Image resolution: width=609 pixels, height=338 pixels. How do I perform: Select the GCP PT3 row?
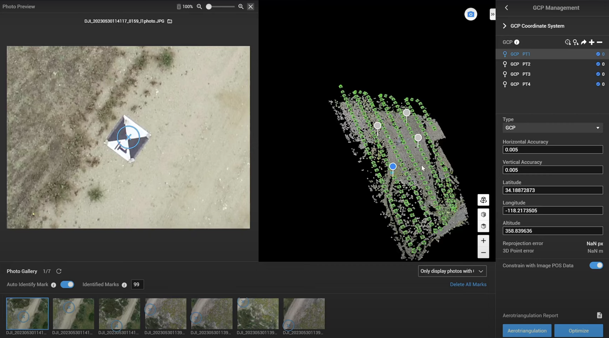coord(552,74)
